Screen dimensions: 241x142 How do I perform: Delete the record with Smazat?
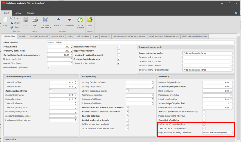click(x=15, y=23)
